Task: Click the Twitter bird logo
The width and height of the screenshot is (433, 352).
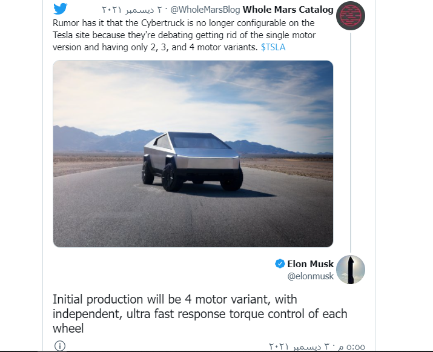Action: tap(60, 9)
